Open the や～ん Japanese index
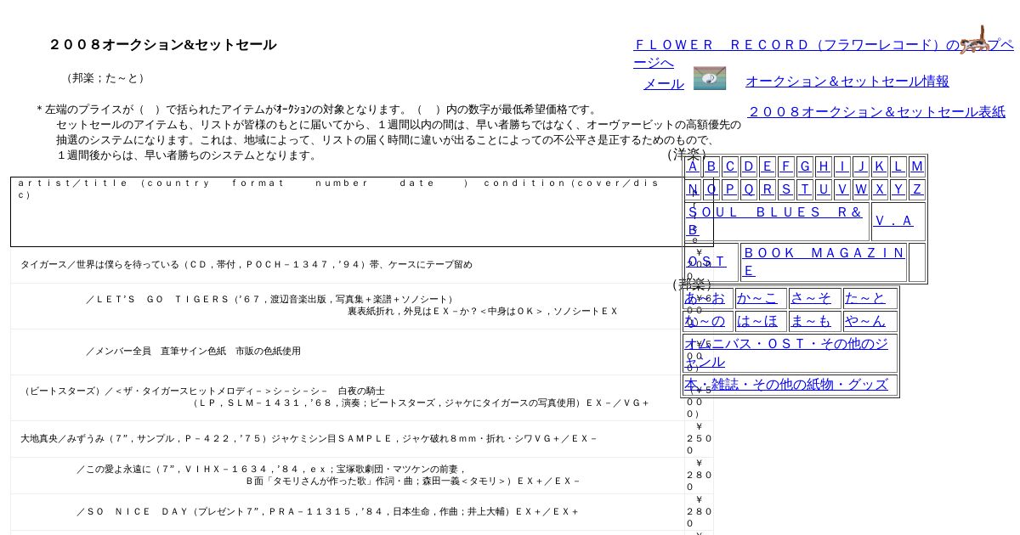Viewport: 1020px width, 535px height. (x=865, y=321)
